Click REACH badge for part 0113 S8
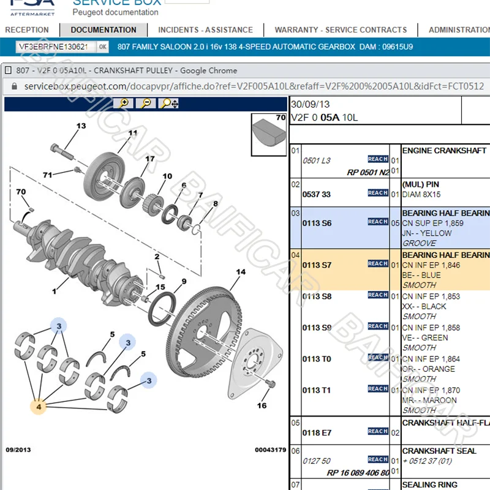Viewport: 490px width, 490px height. (x=378, y=295)
